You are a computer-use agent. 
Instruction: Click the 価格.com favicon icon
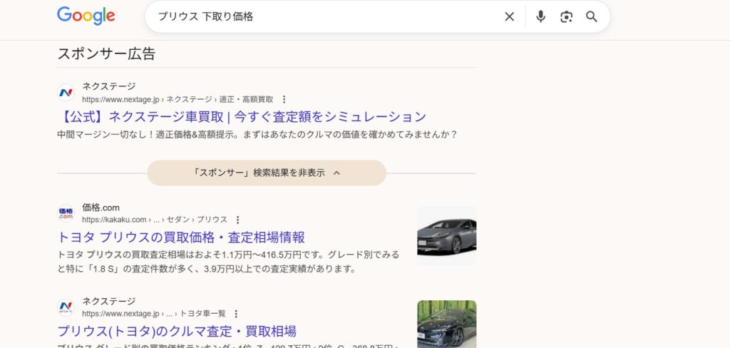click(x=66, y=213)
